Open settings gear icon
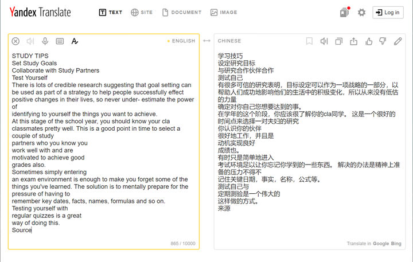The height and width of the screenshot is (262, 413). (x=361, y=13)
